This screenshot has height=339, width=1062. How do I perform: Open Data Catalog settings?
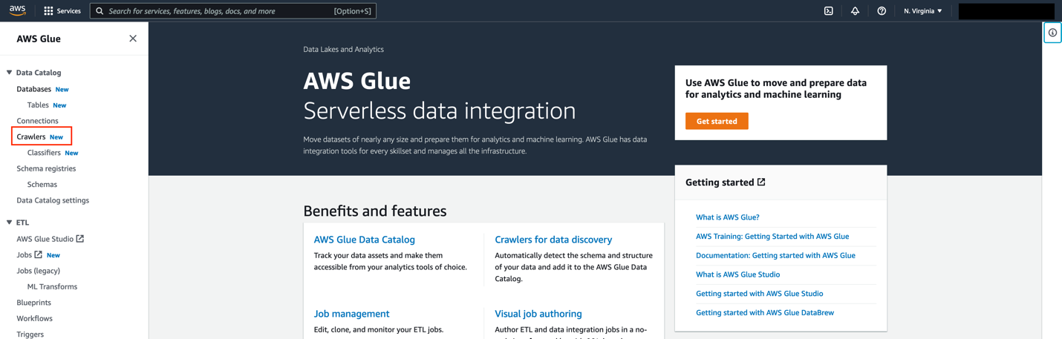coord(53,200)
